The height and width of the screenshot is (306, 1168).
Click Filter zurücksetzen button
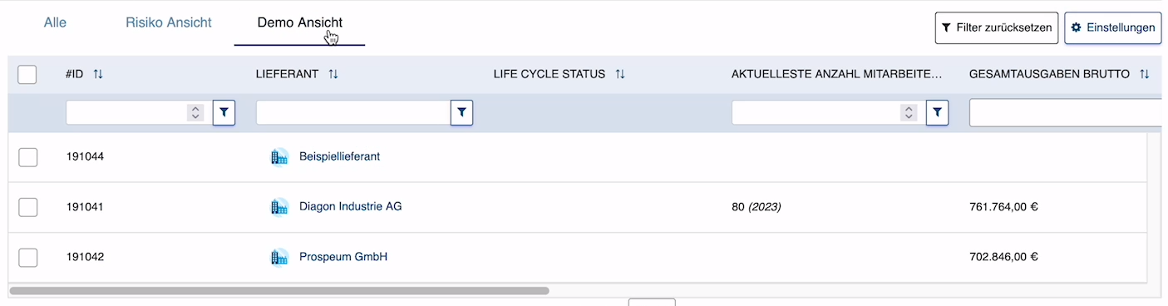coord(997,27)
